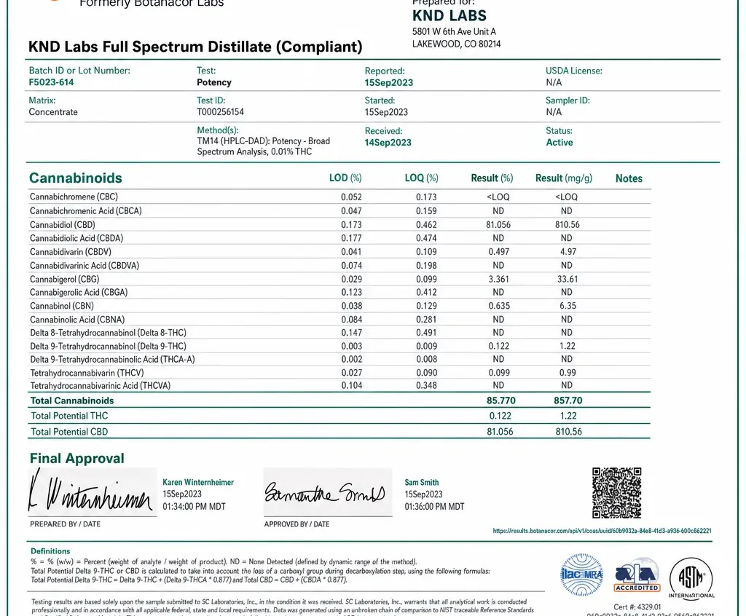Click the LAKEWOOD, CO 80214 line
This screenshot has width=746, height=616.
456,44
